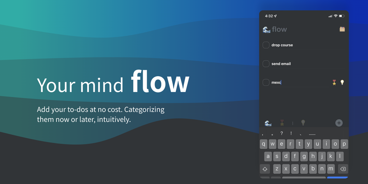This screenshot has height=184, width=368.
Task: Tap the w key
Action: pyautogui.click(x=272, y=144)
